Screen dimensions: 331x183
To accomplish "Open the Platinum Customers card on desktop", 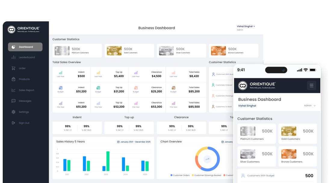I will coord(77,51).
